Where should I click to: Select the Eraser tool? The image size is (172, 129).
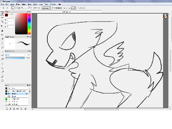point(2,18)
